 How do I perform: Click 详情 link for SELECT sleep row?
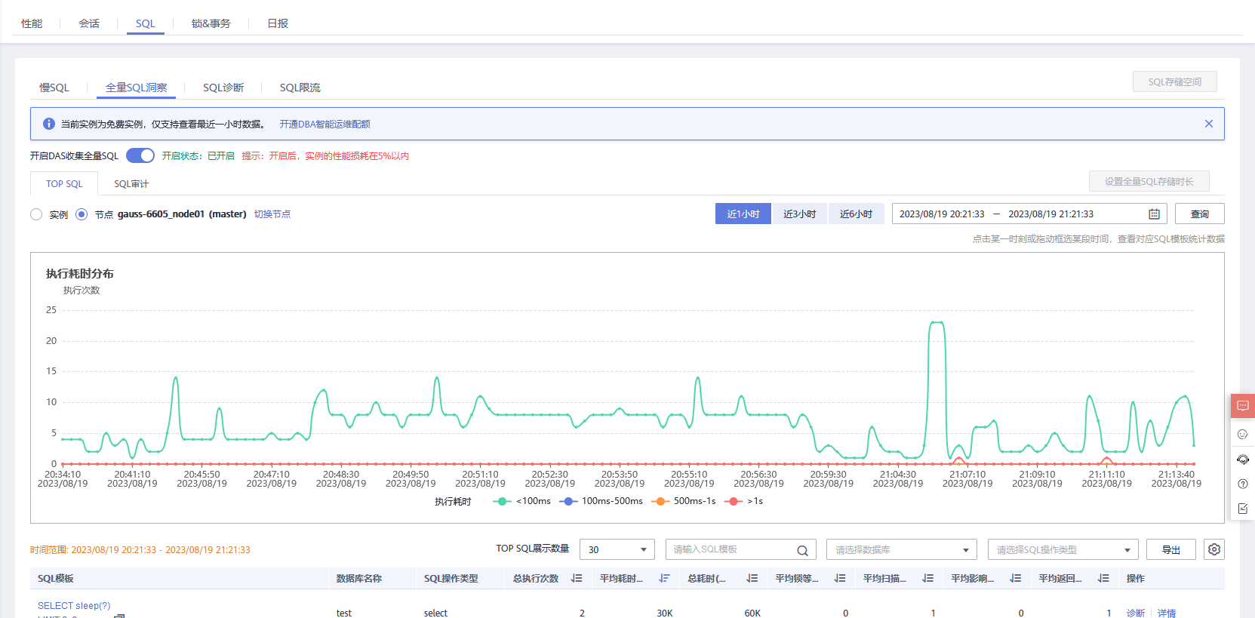click(1167, 613)
